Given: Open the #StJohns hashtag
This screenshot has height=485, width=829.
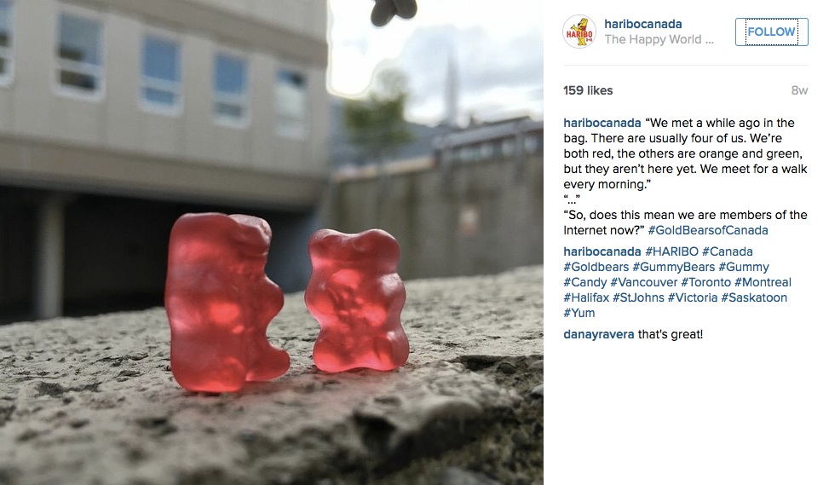Looking at the screenshot, I should point(638,297).
